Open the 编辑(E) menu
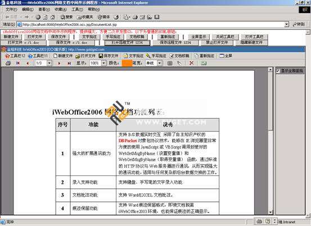 point(28,10)
